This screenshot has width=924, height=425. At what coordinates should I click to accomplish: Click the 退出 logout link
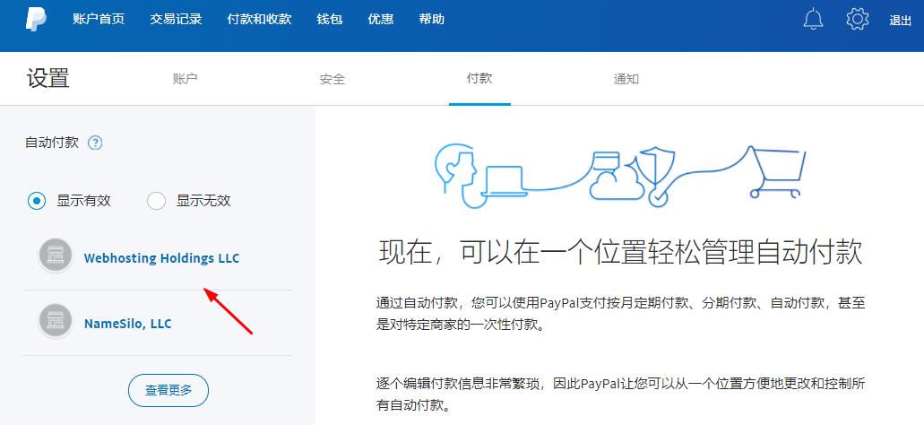pos(901,21)
